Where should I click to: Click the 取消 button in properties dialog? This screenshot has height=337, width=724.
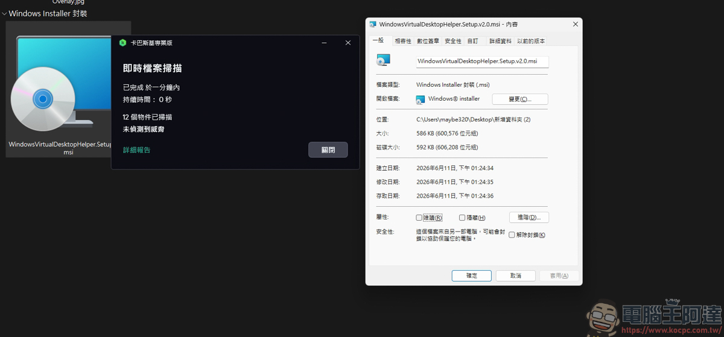[515, 276]
